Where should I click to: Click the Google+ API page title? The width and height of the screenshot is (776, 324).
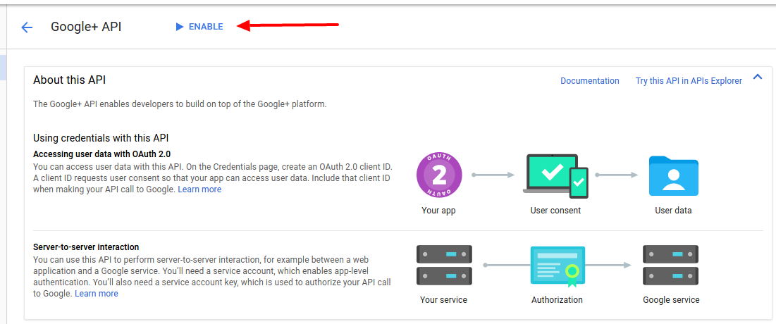pos(86,27)
